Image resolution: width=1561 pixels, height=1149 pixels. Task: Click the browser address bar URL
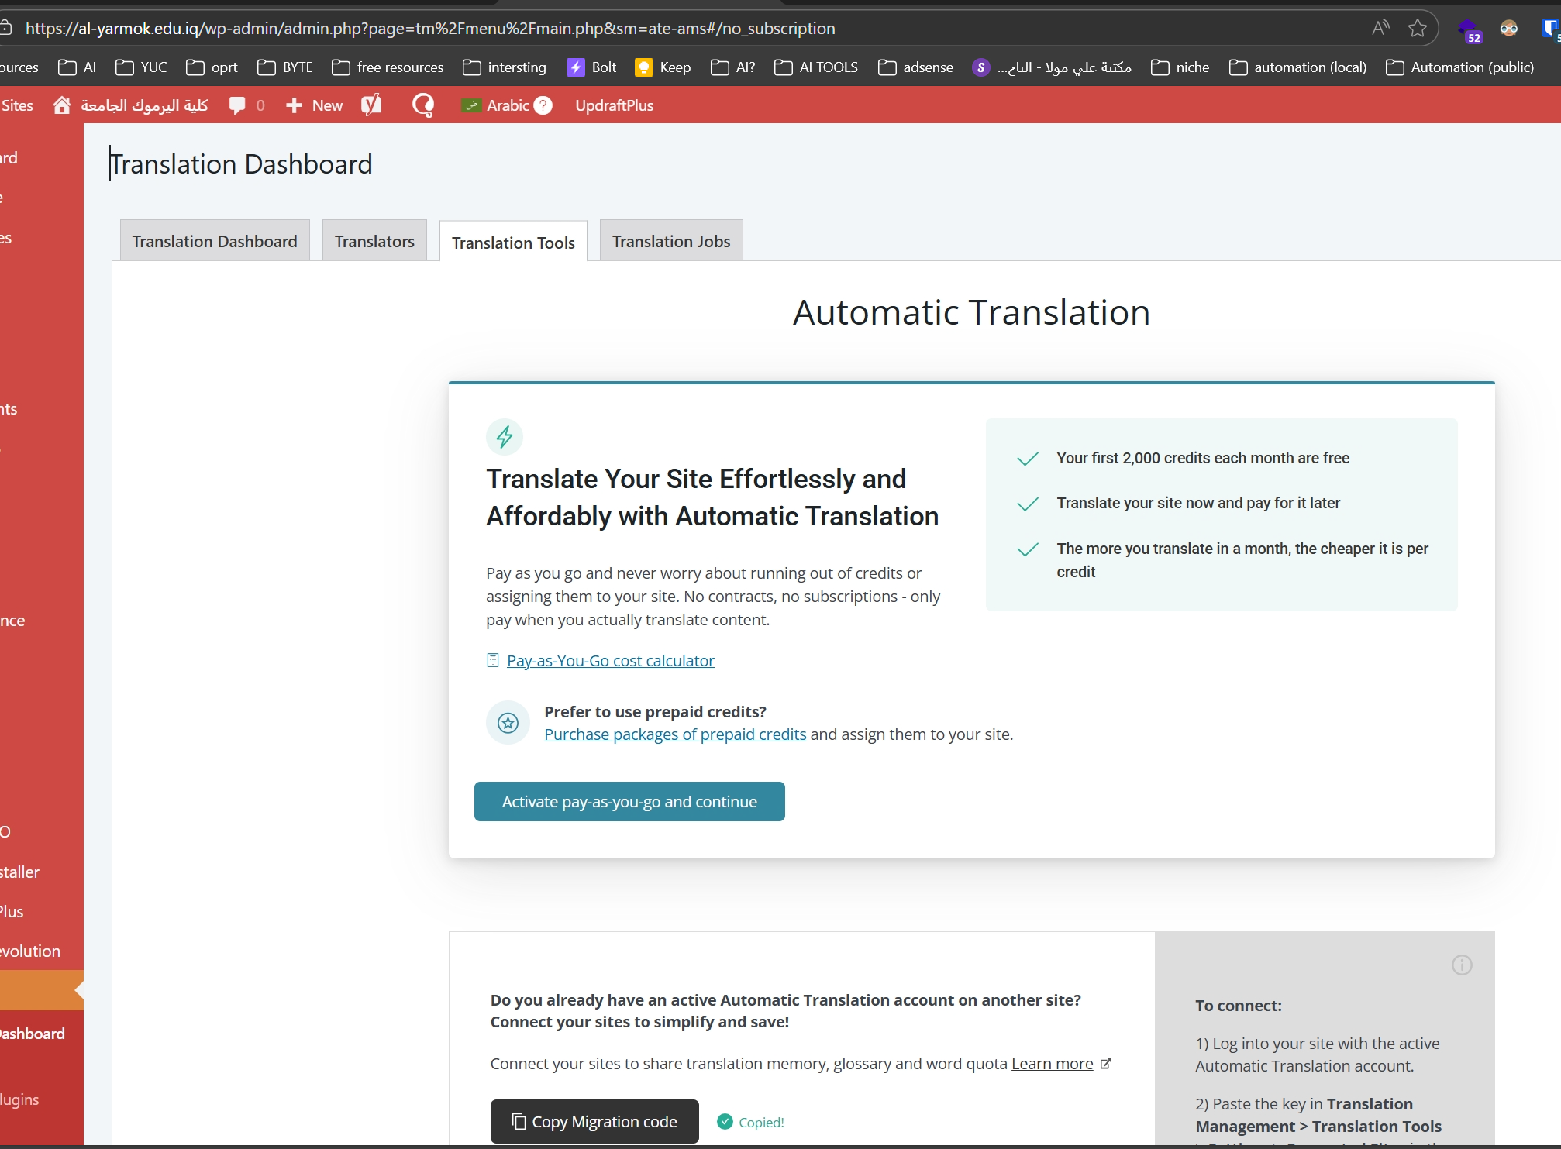[x=430, y=29]
